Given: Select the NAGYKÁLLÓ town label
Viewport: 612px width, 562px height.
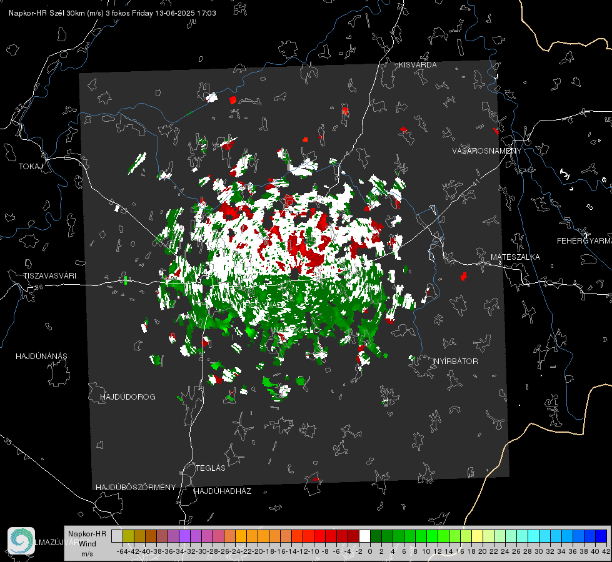Looking at the screenshot, I should click(296, 330).
